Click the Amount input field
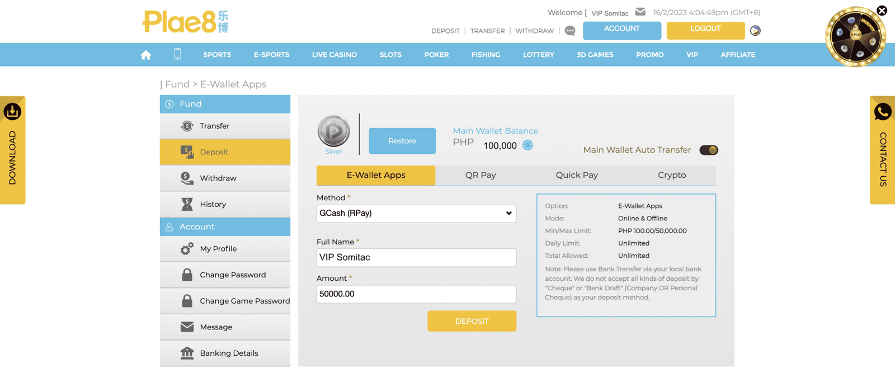 pyautogui.click(x=416, y=294)
